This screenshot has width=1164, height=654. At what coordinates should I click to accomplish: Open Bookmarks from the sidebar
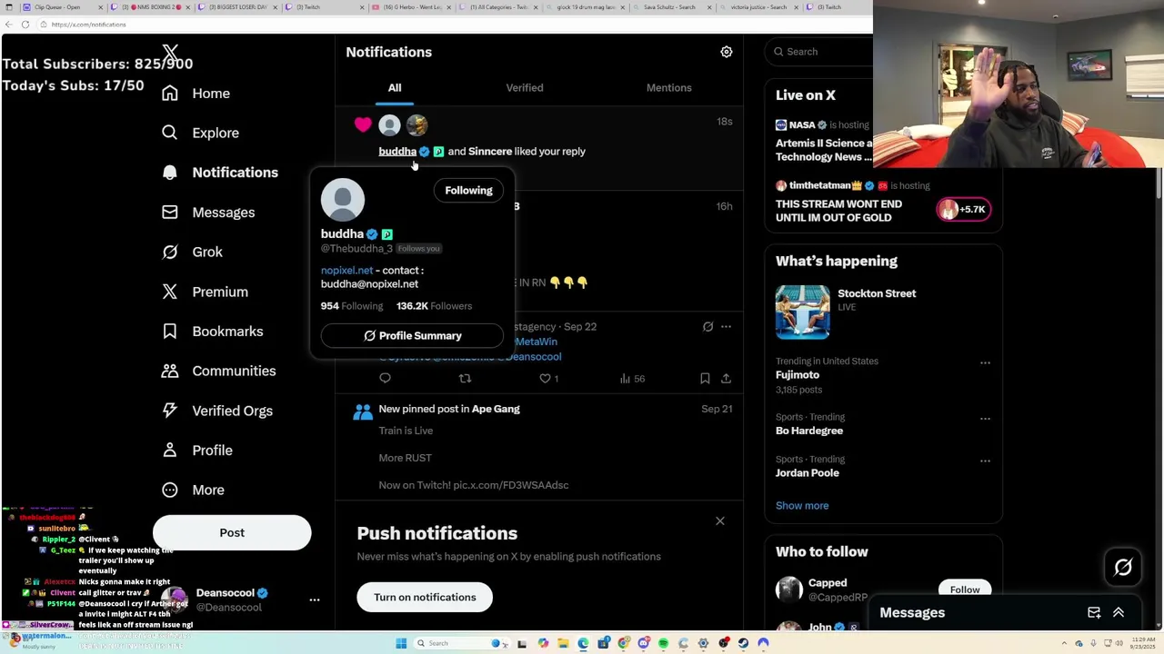pyautogui.click(x=213, y=332)
